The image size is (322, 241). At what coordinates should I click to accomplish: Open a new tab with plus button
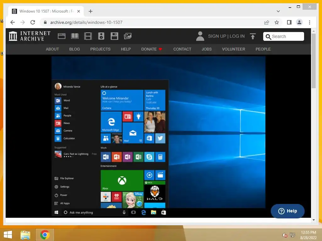tap(91, 11)
